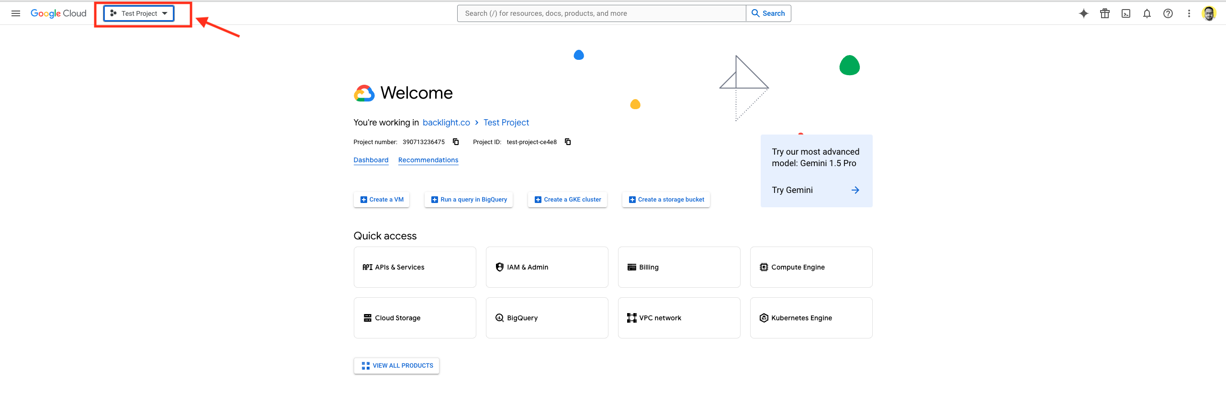Open the Billing quick access card
The width and height of the screenshot is (1226, 394).
[679, 267]
